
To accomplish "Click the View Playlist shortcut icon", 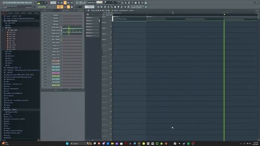I will point(98,7).
